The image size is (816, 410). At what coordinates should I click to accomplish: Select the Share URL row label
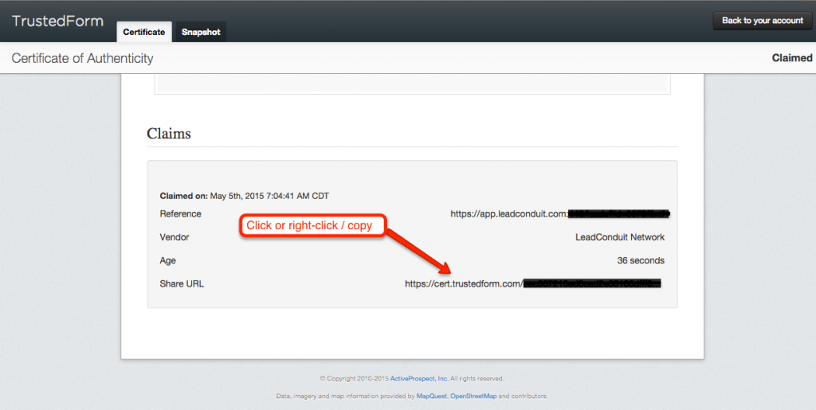(x=182, y=283)
